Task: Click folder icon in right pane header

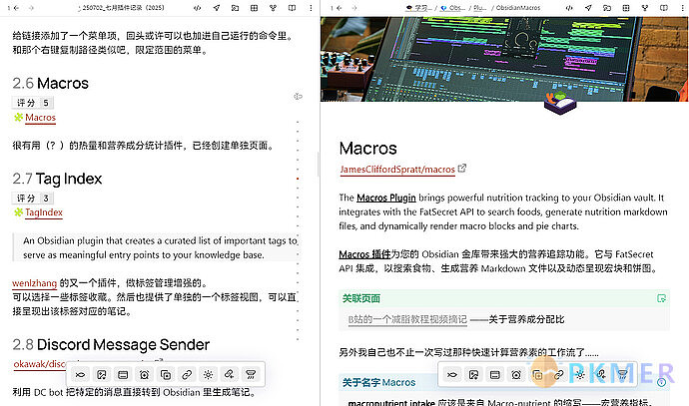Action: [607, 8]
